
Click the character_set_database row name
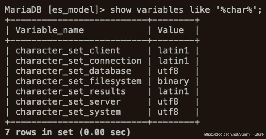coord(73,71)
